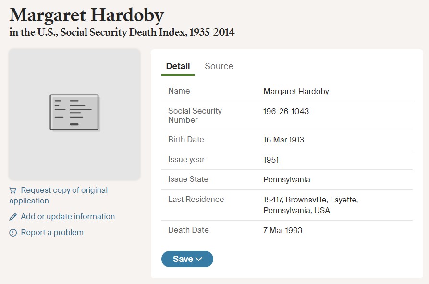Follow the Report a problem link
Image resolution: width=429 pixels, height=284 pixels.
pyautogui.click(x=52, y=232)
